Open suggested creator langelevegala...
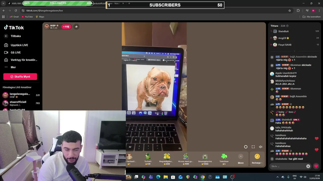 [21, 95]
